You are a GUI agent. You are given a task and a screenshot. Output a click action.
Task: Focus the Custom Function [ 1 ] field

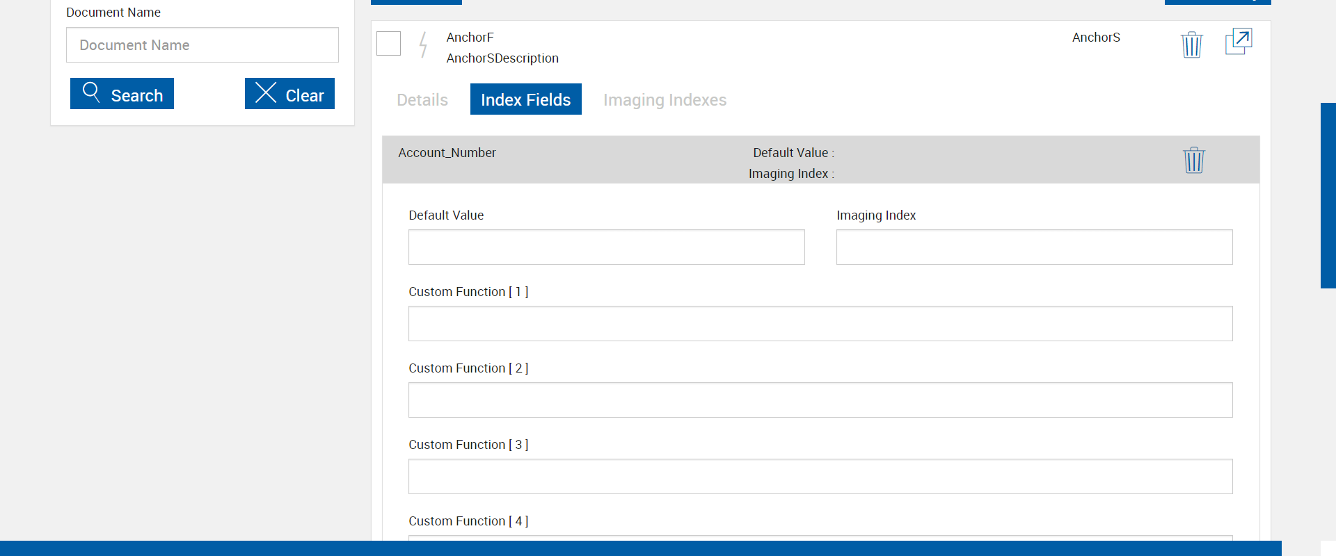820,324
